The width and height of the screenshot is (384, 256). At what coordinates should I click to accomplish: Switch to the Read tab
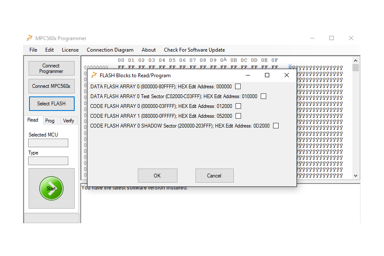(33, 120)
